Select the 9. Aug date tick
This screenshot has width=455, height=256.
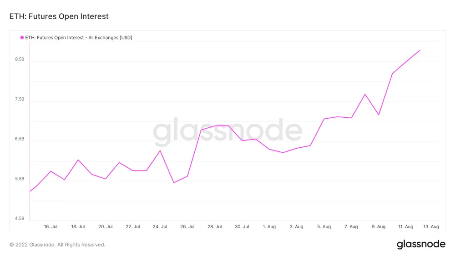(x=378, y=226)
